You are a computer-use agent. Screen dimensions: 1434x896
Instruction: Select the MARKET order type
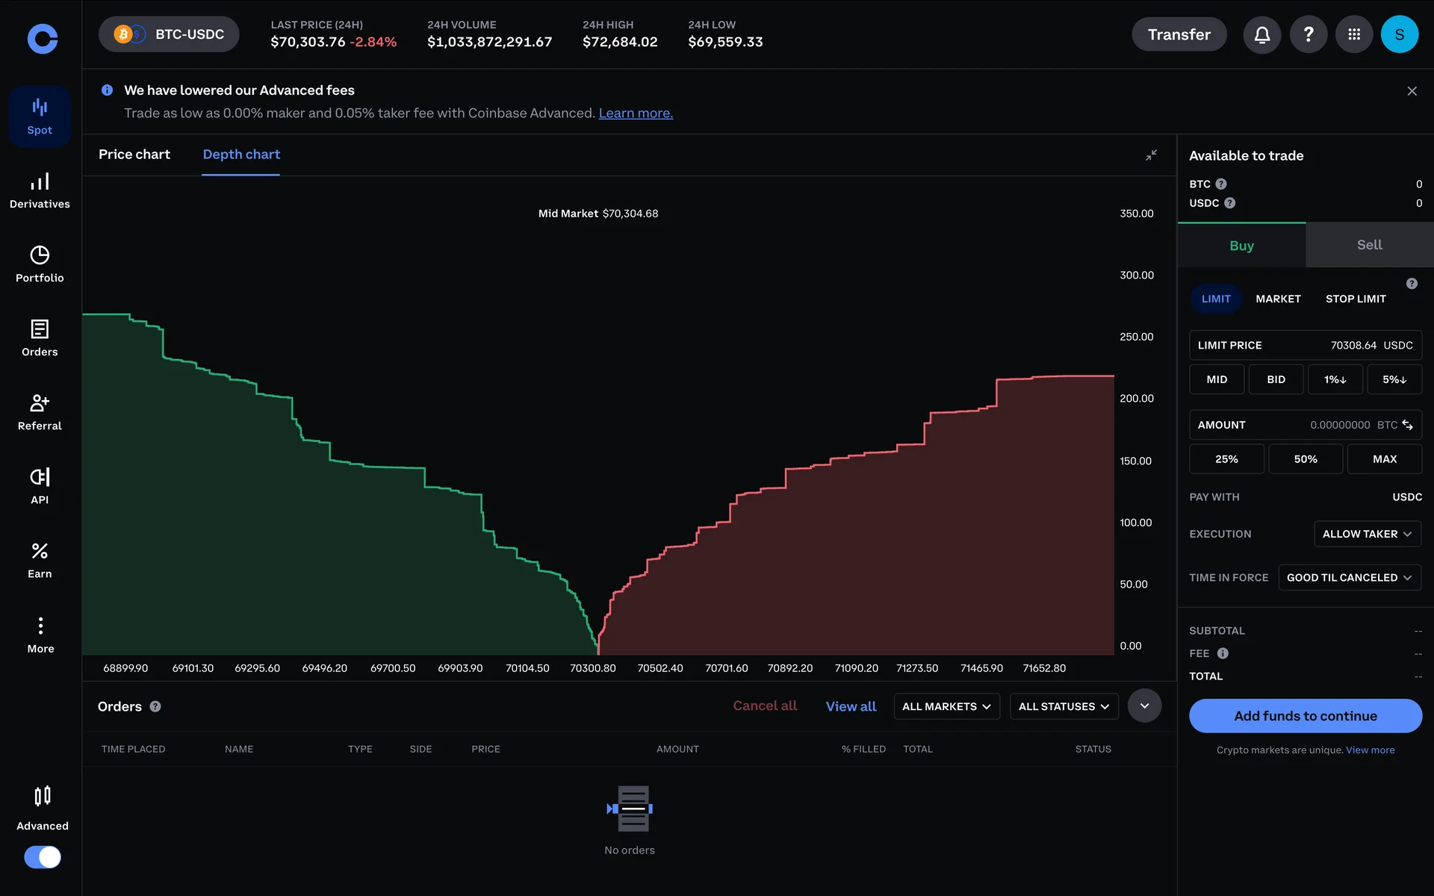click(1278, 299)
